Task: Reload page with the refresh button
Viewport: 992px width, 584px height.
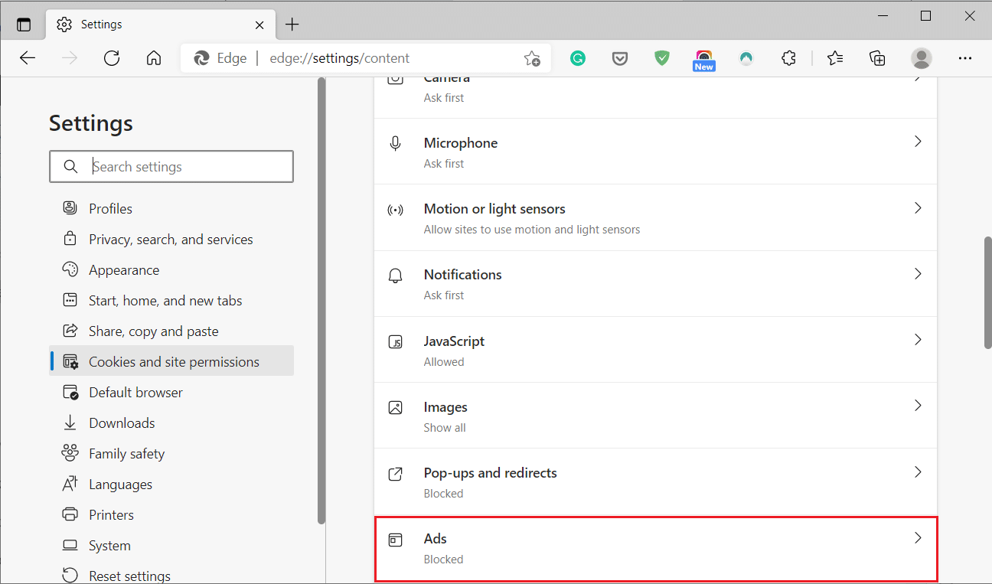Action: [112, 58]
